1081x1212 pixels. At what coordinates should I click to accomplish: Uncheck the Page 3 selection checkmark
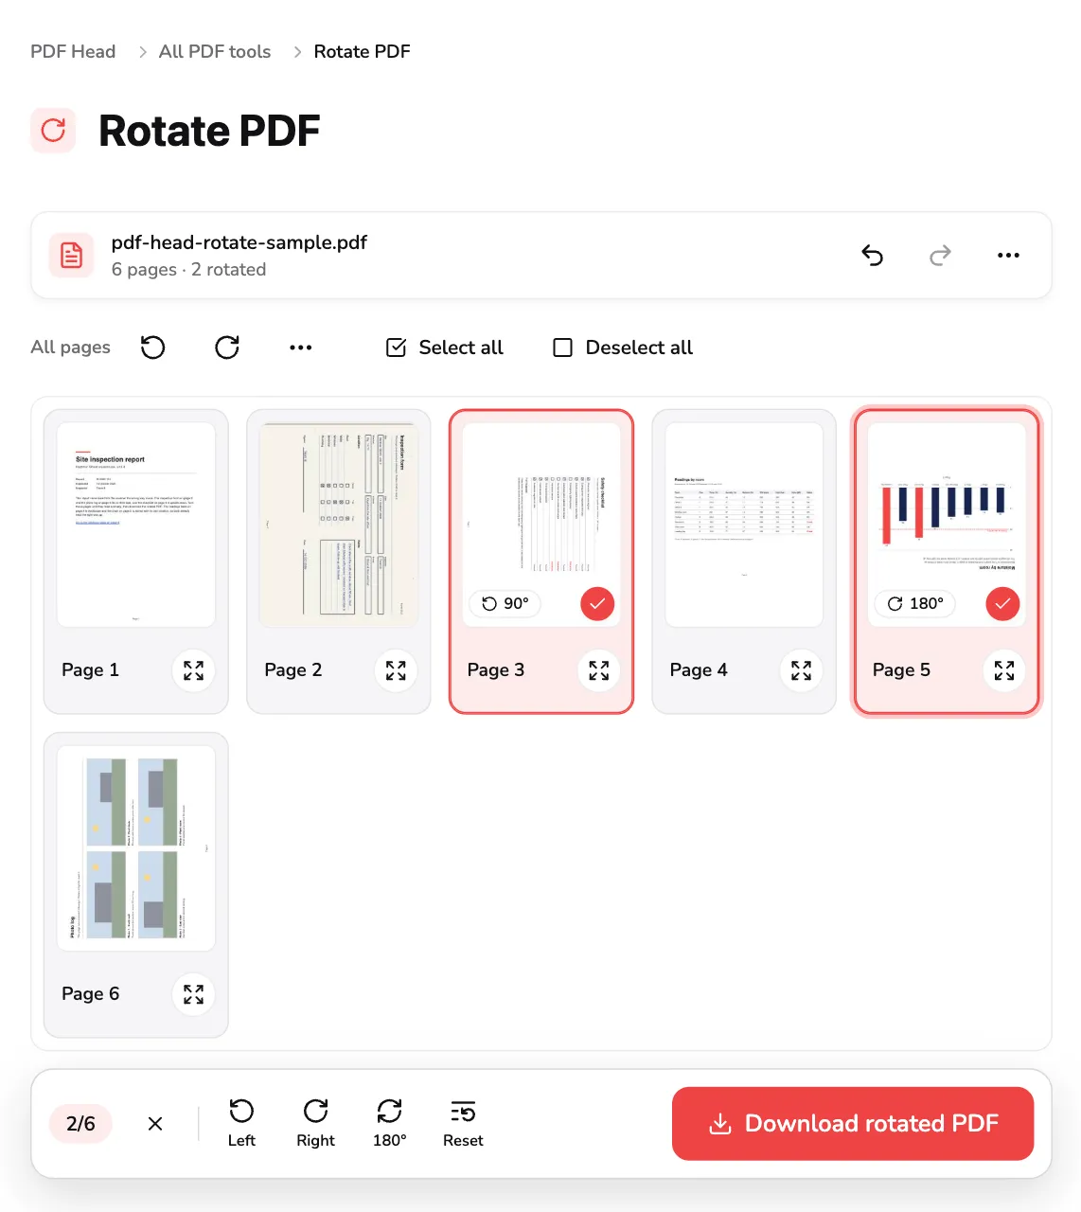[597, 603]
